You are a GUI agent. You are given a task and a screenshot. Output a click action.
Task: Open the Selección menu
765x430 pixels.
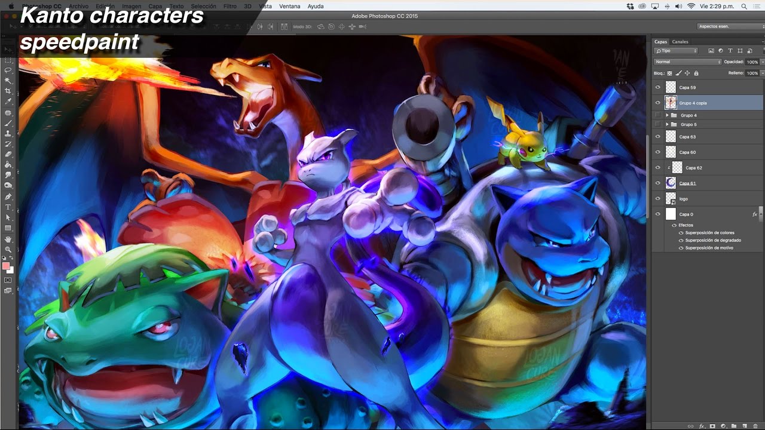203,6
